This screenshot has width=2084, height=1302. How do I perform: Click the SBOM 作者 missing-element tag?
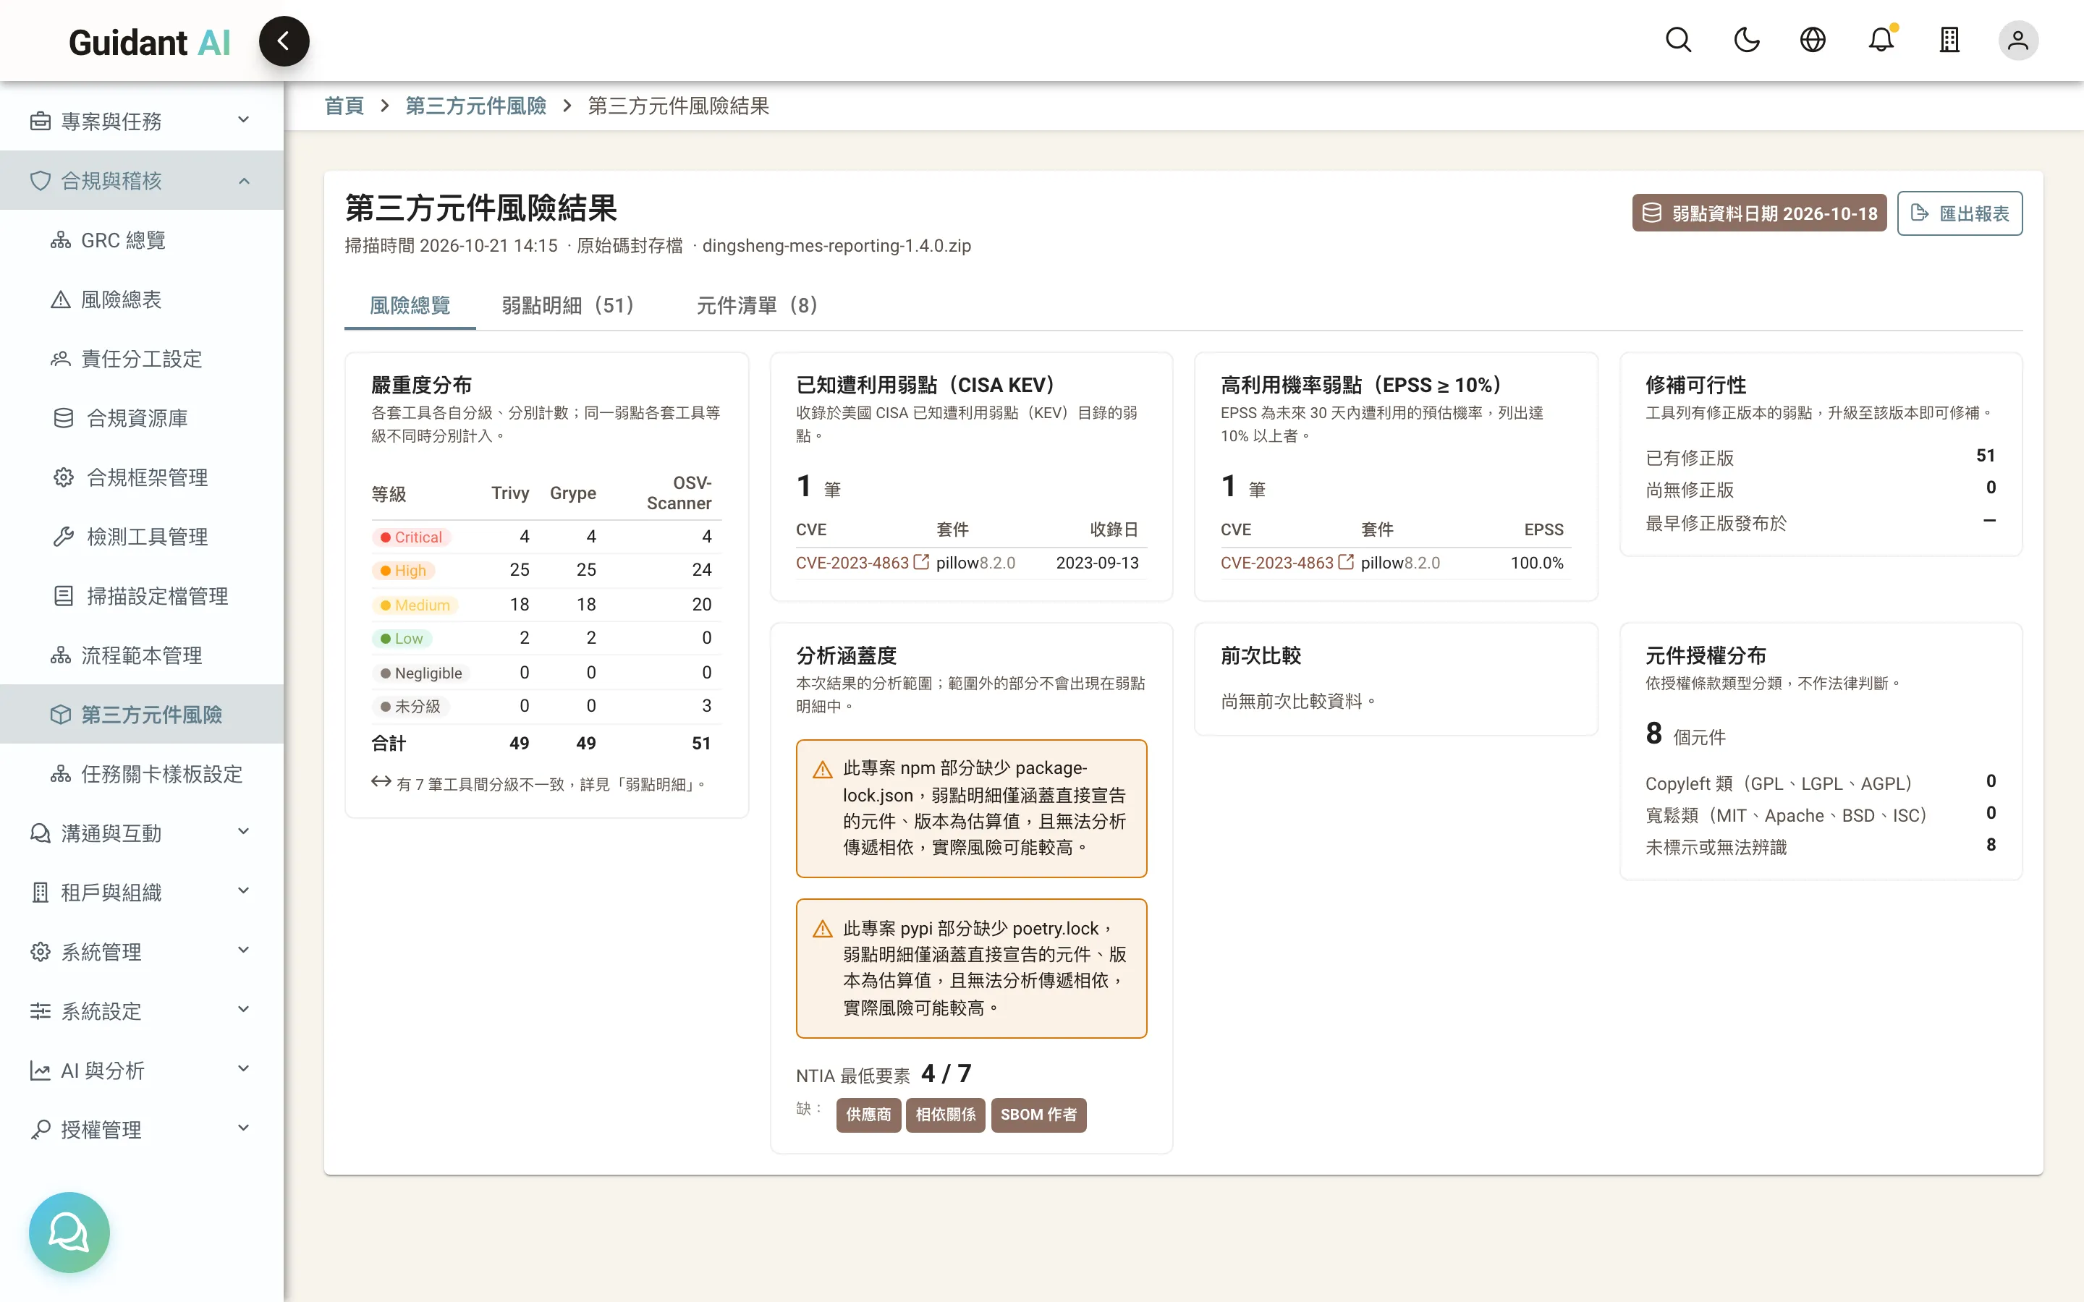pyautogui.click(x=1038, y=1114)
